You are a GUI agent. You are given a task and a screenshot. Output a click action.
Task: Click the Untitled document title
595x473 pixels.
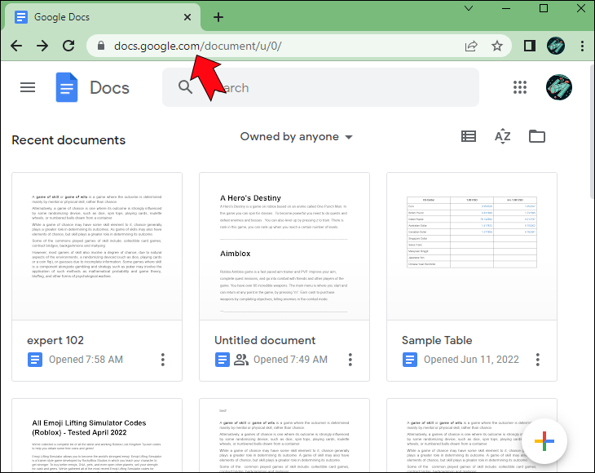tap(265, 341)
